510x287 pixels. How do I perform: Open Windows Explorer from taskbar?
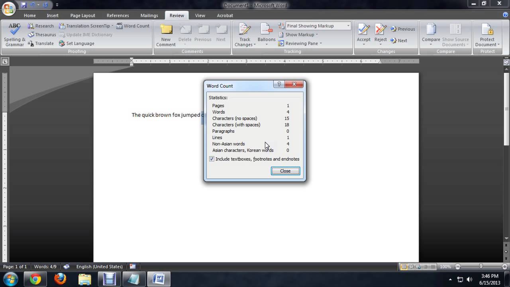coord(84,279)
